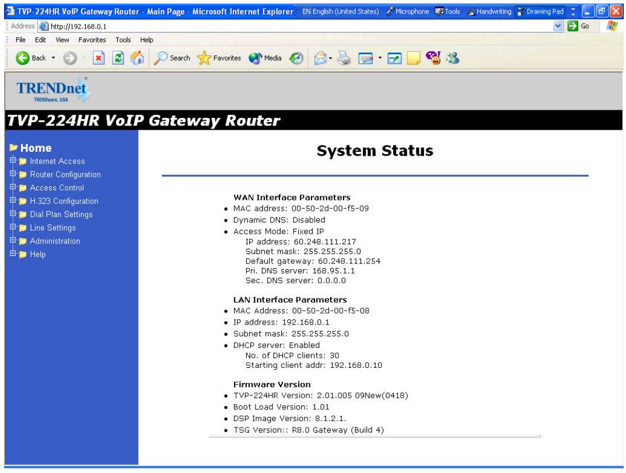The image size is (626, 473).
Task: Open Back button history dropdown arrow
Action: pyautogui.click(x=54, y=58)
